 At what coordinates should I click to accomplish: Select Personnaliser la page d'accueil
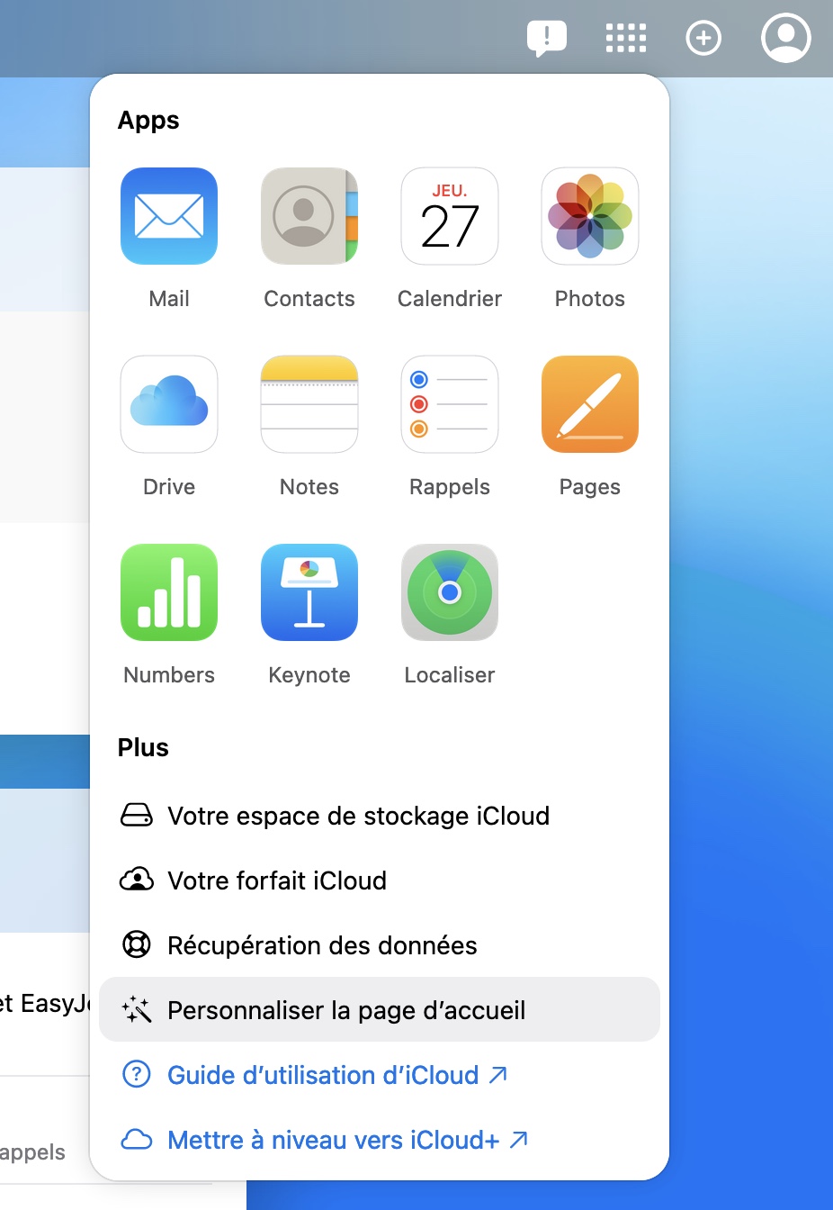(380, 1010)
